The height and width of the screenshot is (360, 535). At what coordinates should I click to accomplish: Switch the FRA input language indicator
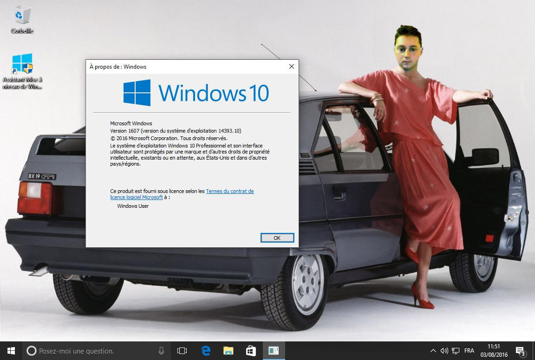[x=469, y=351]
